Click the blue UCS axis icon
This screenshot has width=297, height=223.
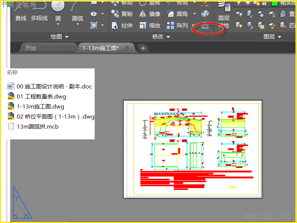click(23, 202)
